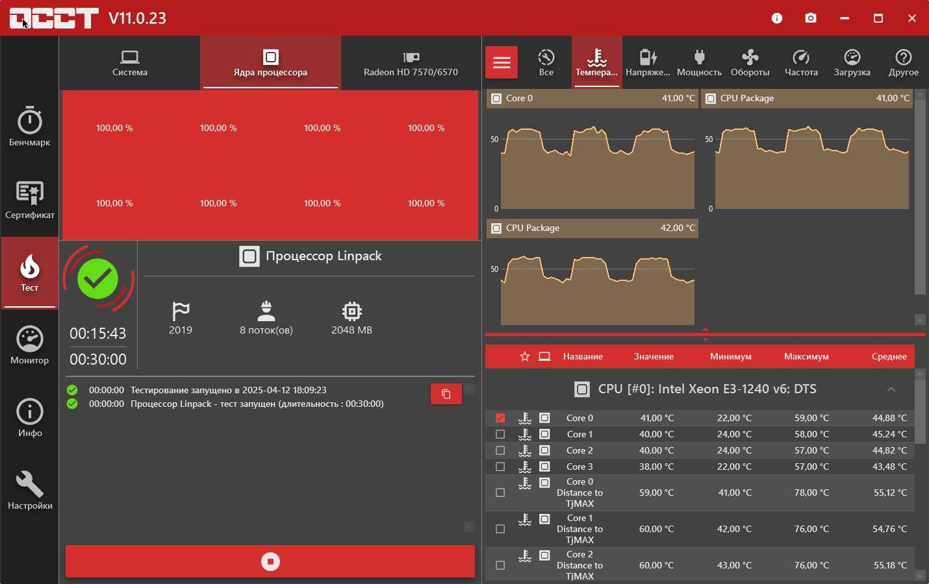Check Core 0 Distance to TjMAX checkbox

pos(500,493)
